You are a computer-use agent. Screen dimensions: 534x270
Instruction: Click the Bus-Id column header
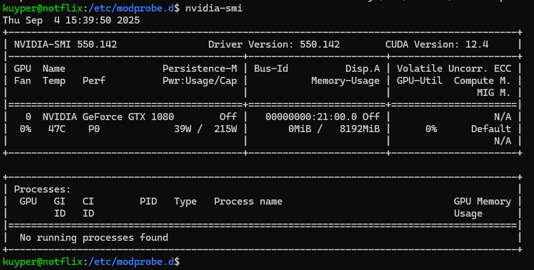pos(270,69)
